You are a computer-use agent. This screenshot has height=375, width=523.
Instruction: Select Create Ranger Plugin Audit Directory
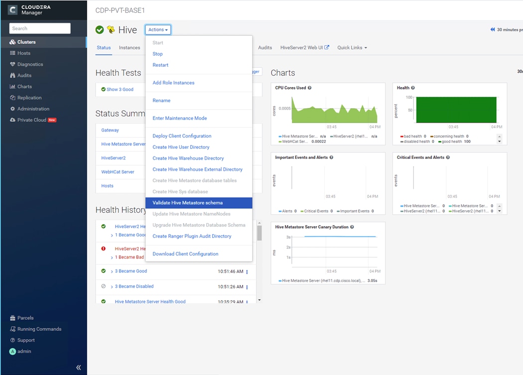pyautogui.click(x=199, y=236)
